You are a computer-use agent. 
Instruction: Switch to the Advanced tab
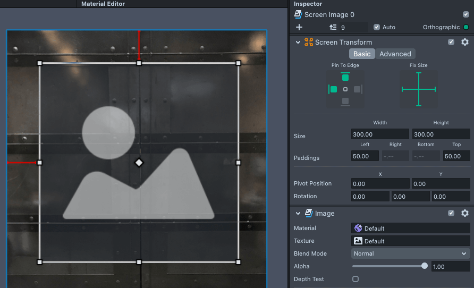(395, 54)
